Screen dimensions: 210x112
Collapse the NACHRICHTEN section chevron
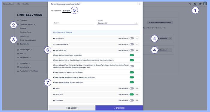tap(137, 50)
